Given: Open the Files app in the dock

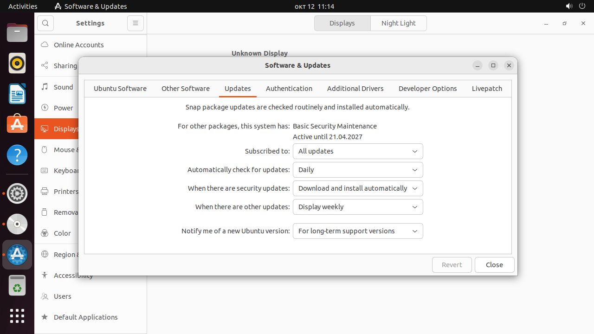Looking at the screenshot, I should pos(17,32).
